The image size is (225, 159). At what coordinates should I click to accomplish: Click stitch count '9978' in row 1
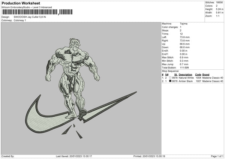coord(175,78)
